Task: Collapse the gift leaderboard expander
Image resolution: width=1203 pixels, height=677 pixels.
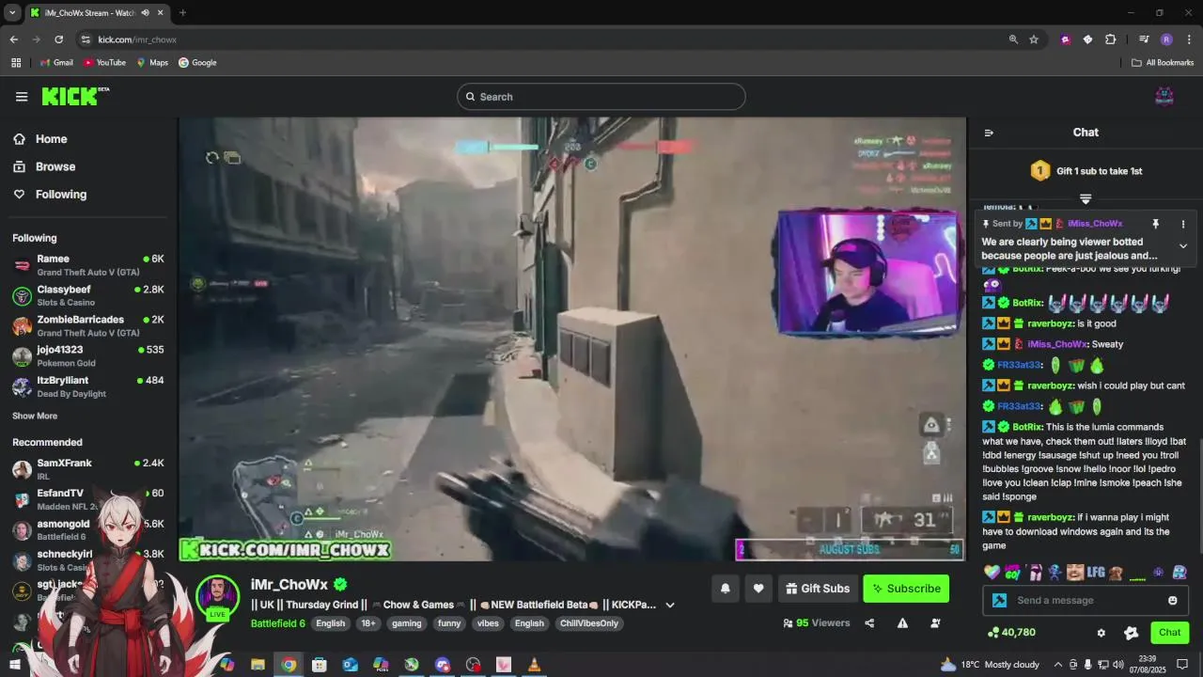Action: click(1086, 198)
